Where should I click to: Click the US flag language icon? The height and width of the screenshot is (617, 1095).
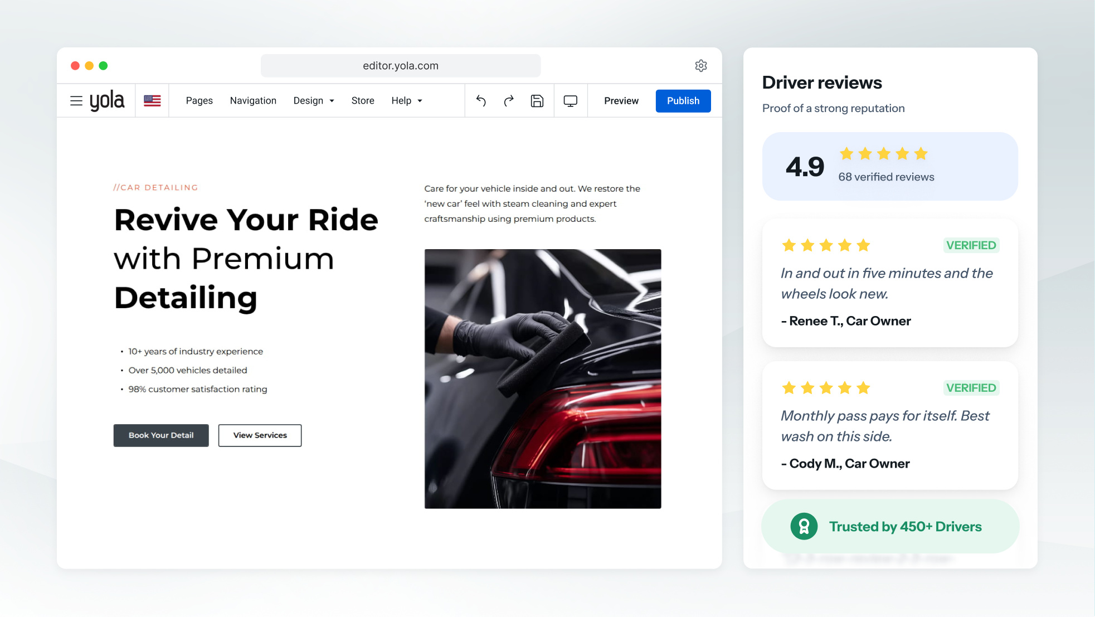click(152, 101)
